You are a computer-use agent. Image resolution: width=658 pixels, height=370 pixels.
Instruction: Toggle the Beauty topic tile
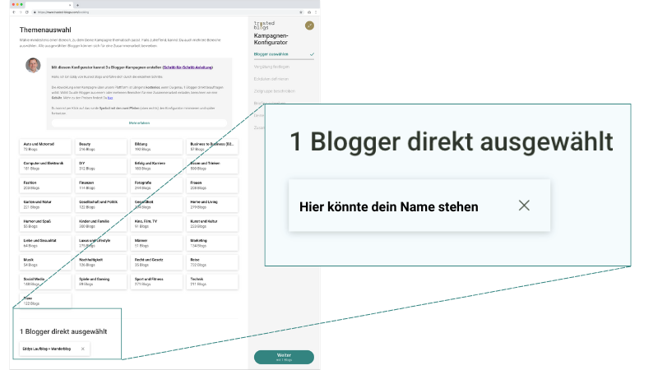pos(101,146)
